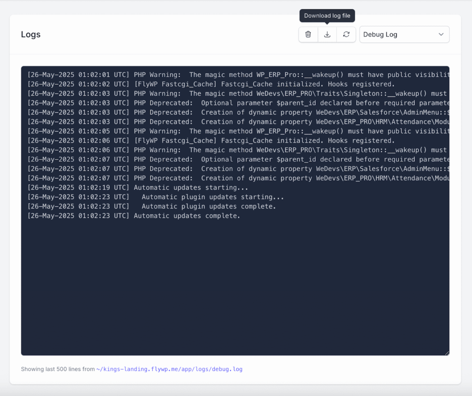Image resolution: width=472 pixels, height=396 pixels.
Task: Click the 'Showing last 500 lines from' text
Action: [x=58, y=369]
